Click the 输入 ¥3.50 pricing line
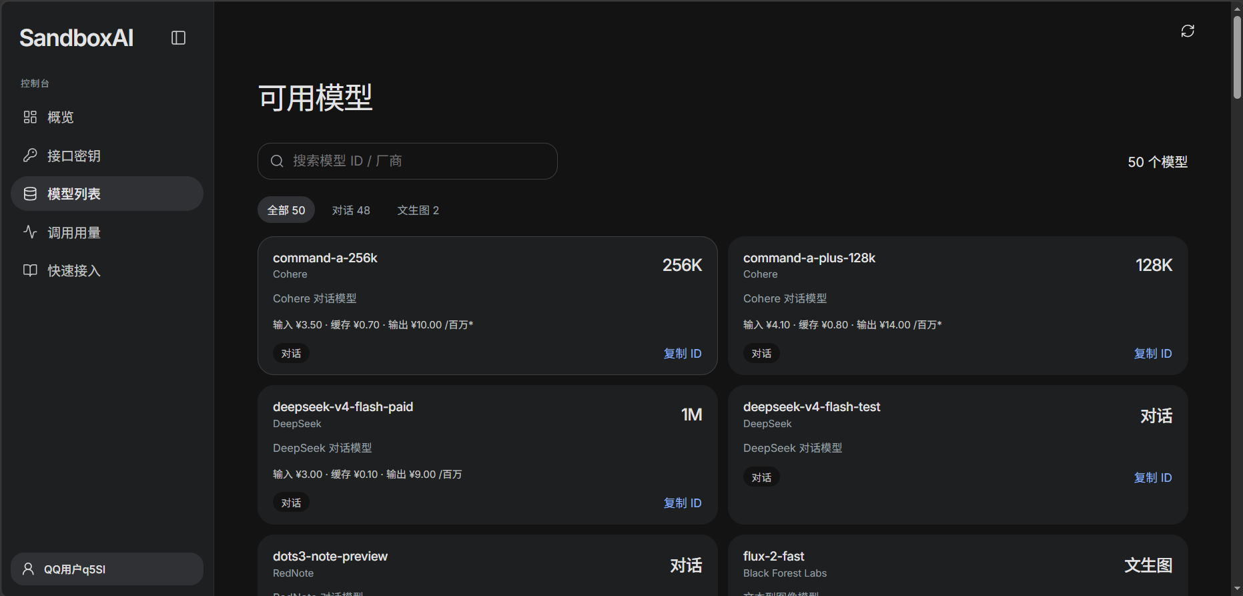Image resolution: width=1243 pixels, height=596 pixels. 373,325
